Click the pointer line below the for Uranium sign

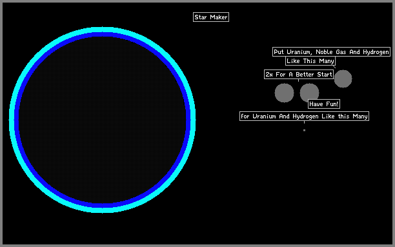[x=304, y=122]
